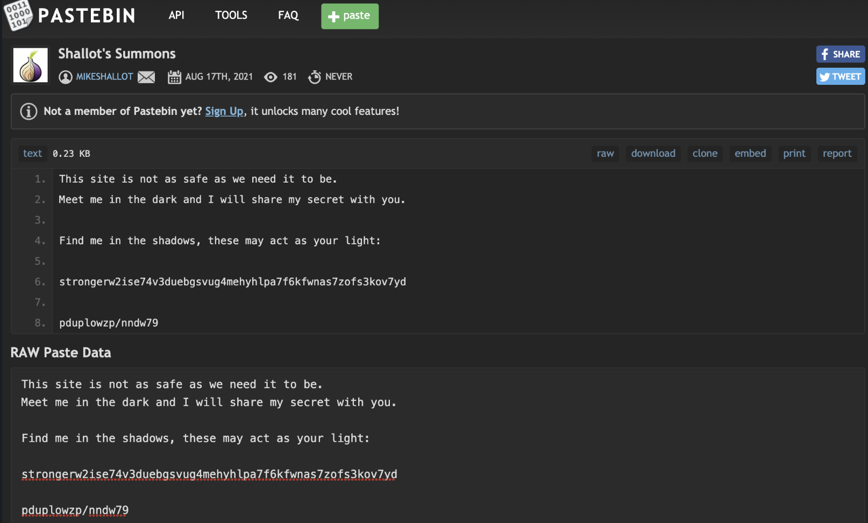Download the paste file
This screenshot has height=523, width=868.
tap(653, 154)
